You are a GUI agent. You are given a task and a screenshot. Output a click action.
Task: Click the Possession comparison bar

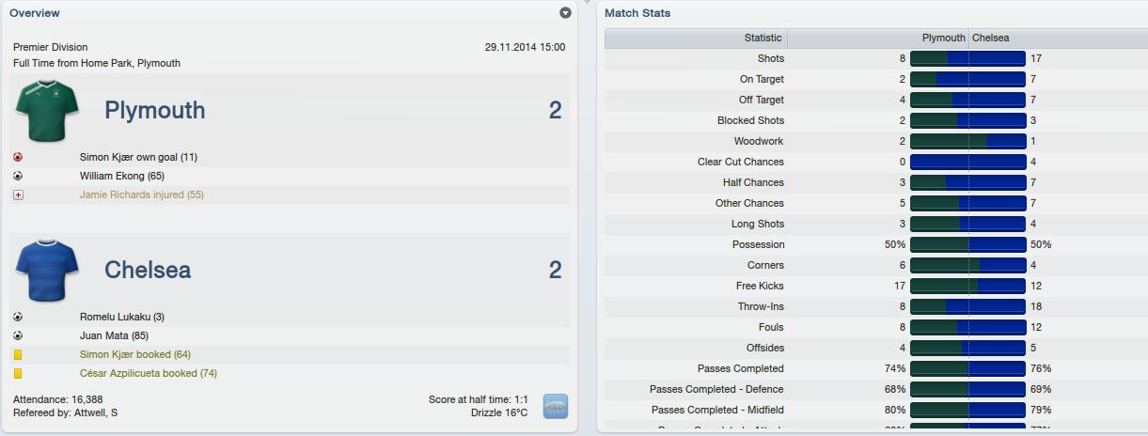[x=967, y=244]
